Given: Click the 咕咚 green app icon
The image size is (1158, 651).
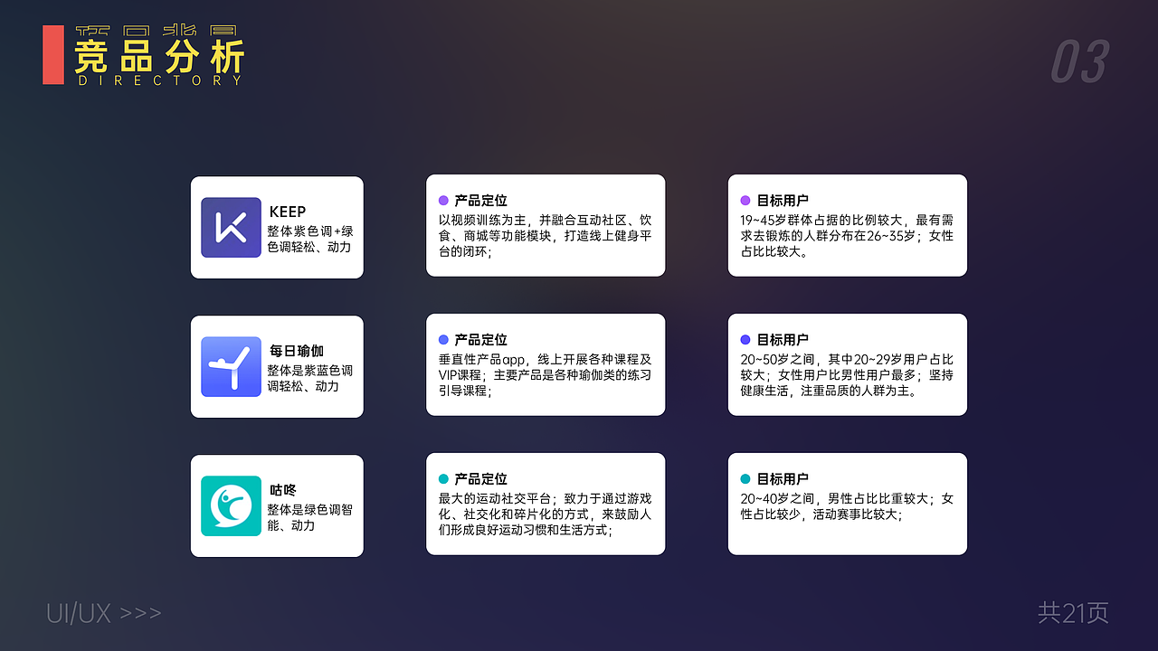Looking at the screenshot, I should pos(231,506).
